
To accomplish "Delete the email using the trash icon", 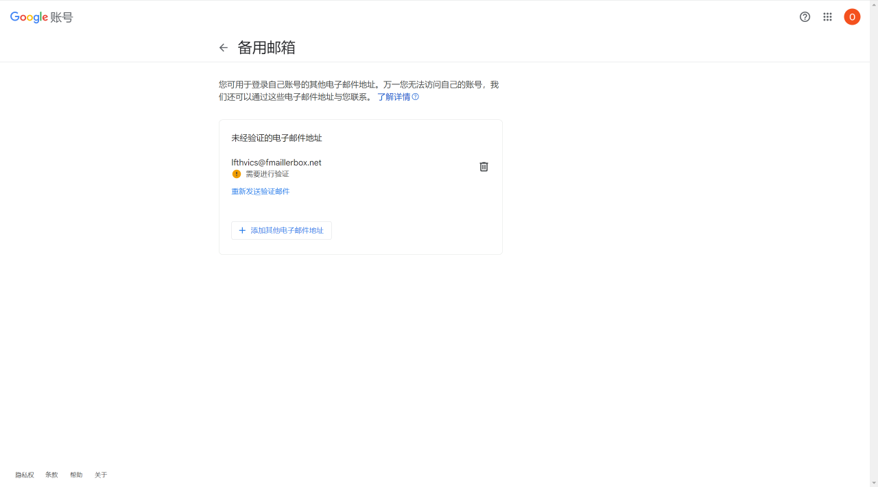I will coord(484,166).
